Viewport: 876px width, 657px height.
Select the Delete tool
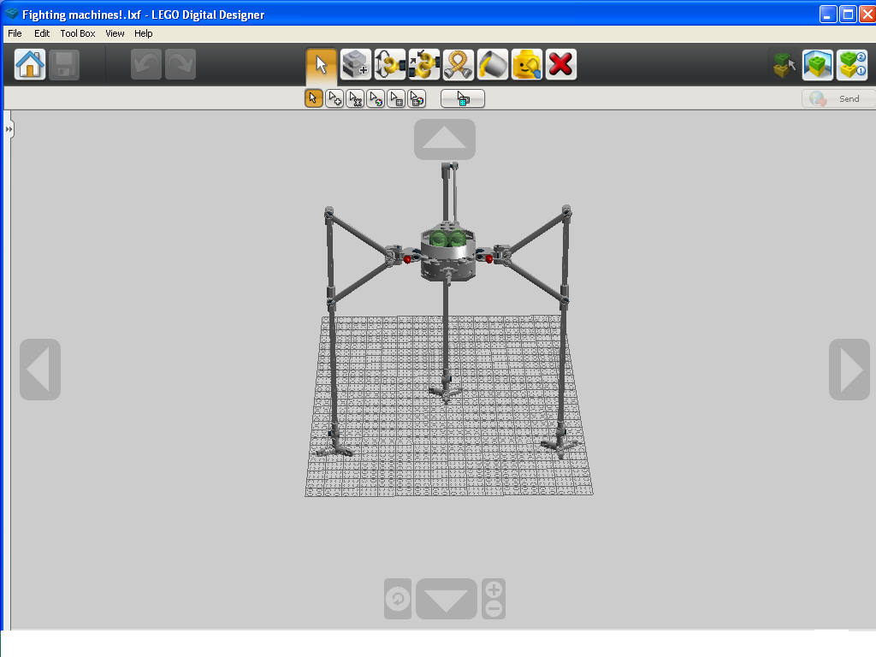[560, 64]
